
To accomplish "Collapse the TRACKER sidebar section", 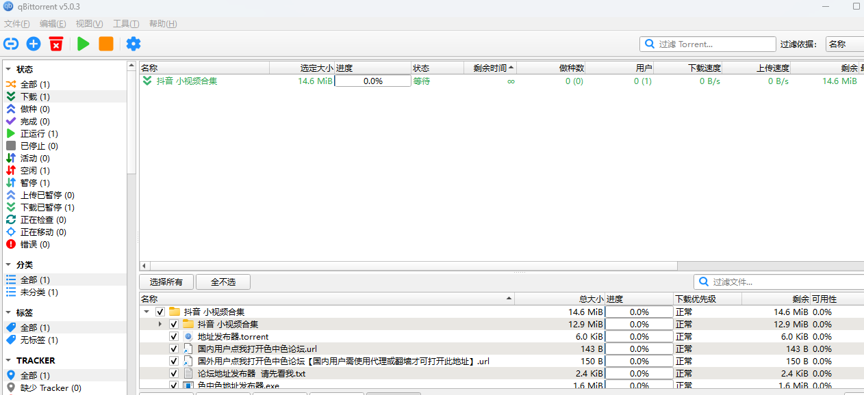I will coord(8,360).
